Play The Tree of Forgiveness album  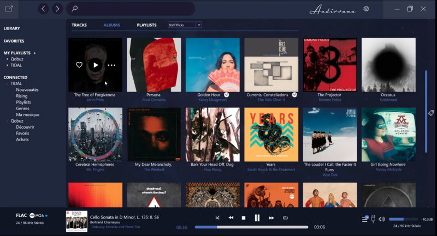(x=96, y=65)
